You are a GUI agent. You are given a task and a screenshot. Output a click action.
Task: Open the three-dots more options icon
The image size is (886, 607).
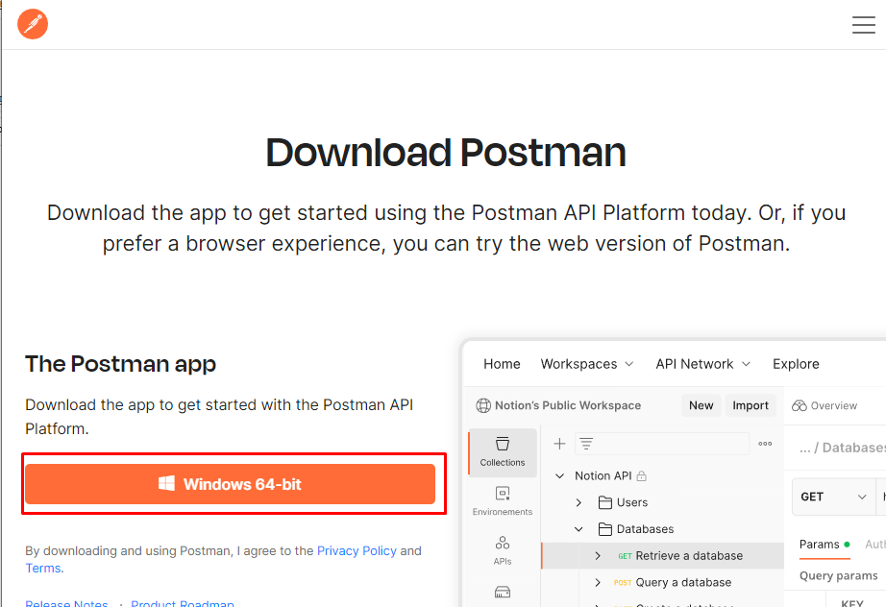pos(765,444)
